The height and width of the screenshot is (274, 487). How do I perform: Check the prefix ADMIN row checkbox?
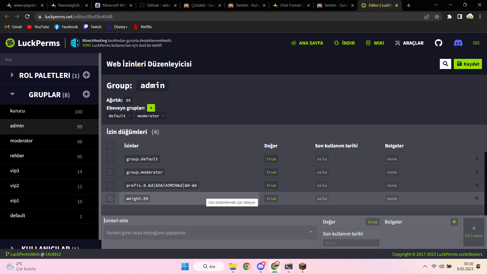(x=110, y=185)
